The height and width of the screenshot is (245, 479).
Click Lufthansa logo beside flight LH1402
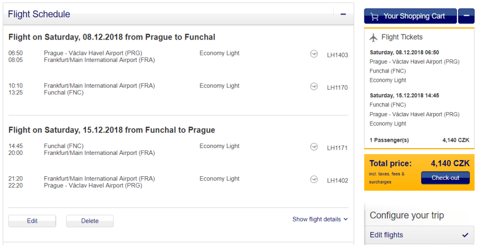point(313,179)
